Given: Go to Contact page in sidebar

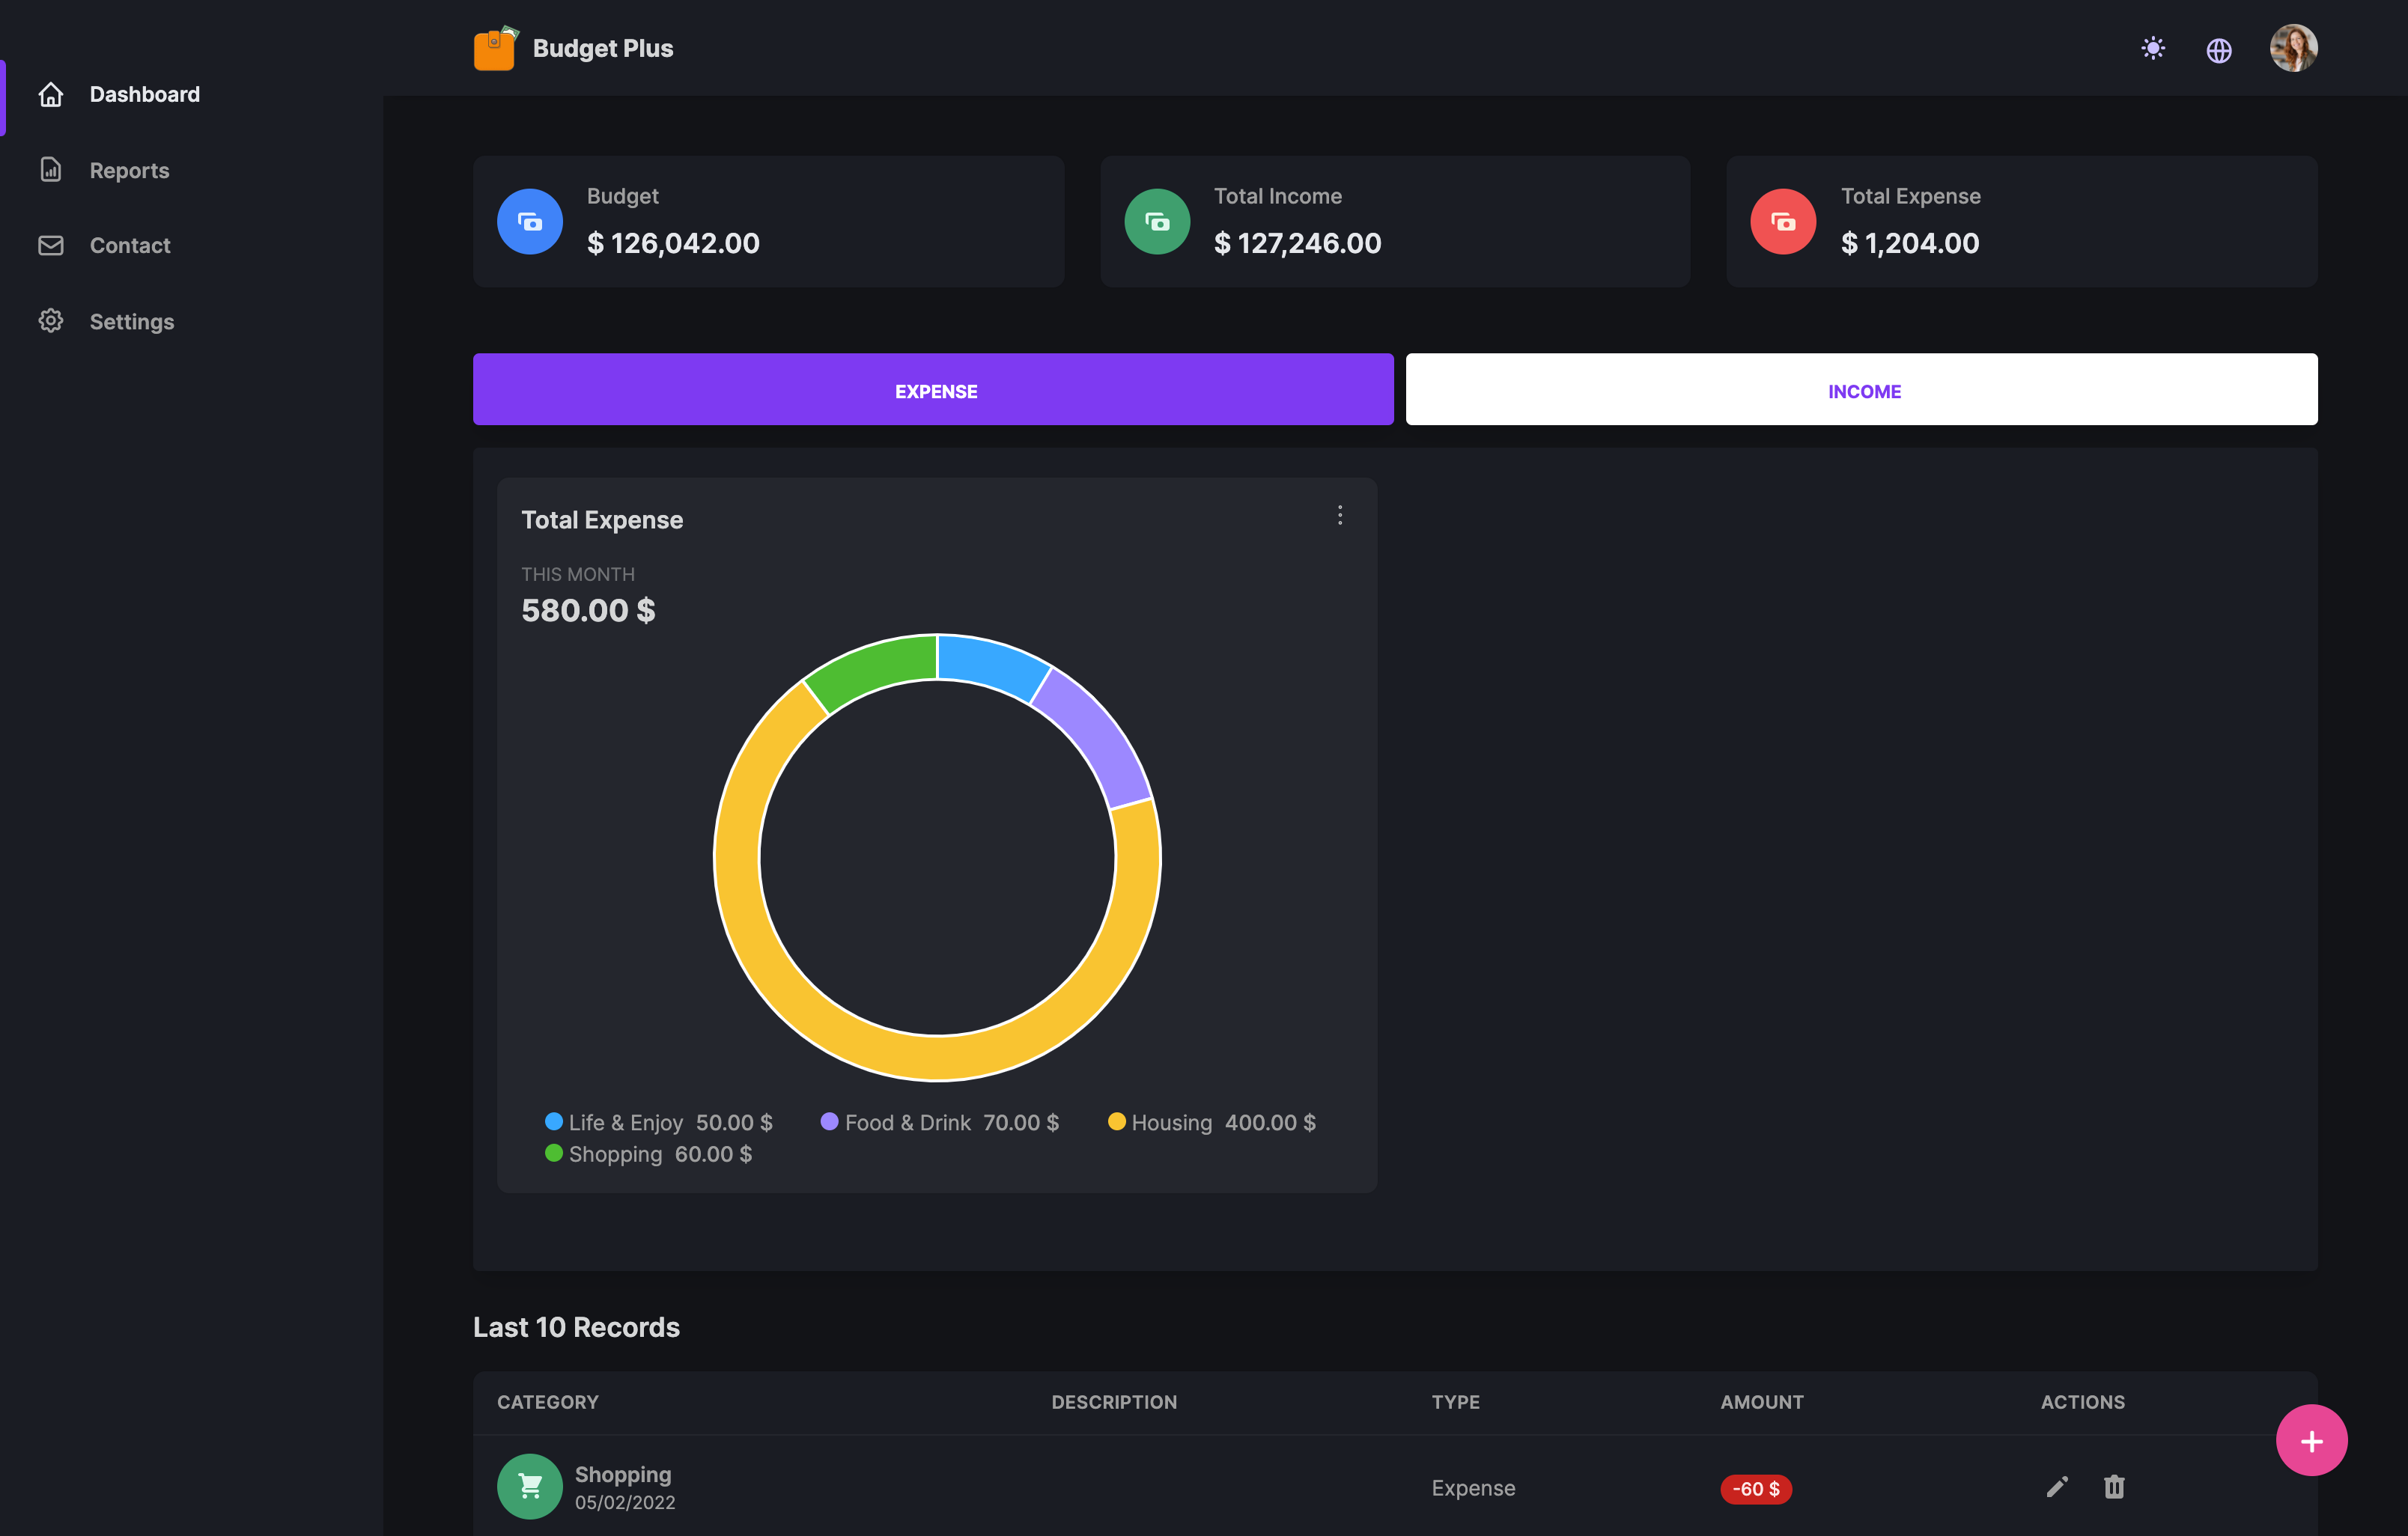Looking at the screenshot, I should click(129, 245).
